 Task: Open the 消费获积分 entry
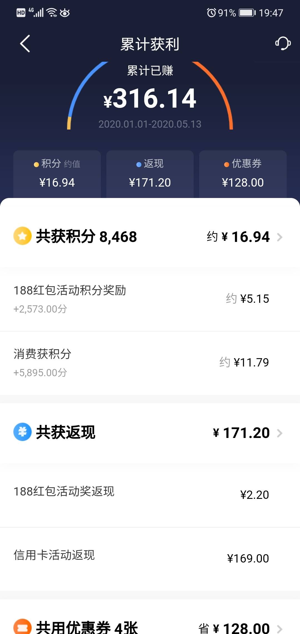[x=150, y=363]
